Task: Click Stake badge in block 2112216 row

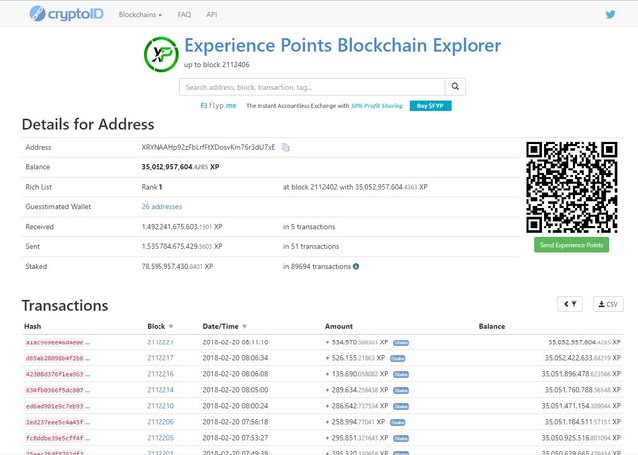Action: [x=401, y=374]
